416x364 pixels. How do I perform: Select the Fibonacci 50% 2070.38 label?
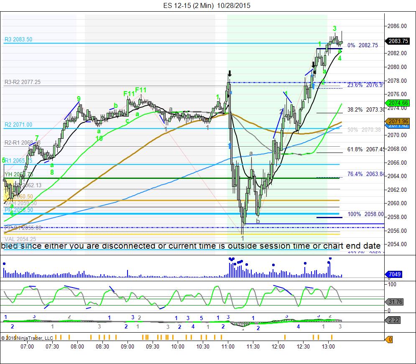click(x=364, y=130)
